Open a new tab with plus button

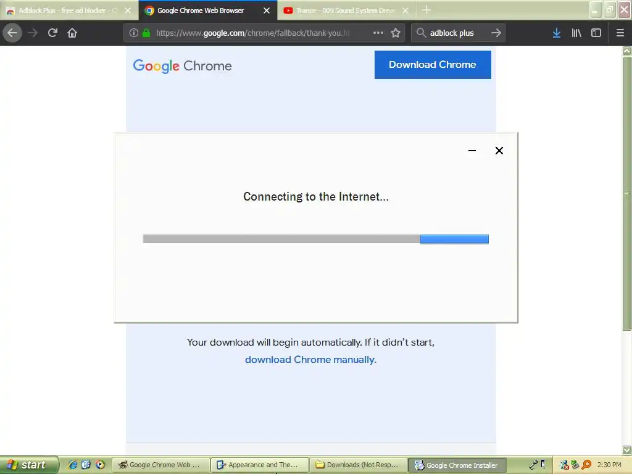click(x=426, y=10)
